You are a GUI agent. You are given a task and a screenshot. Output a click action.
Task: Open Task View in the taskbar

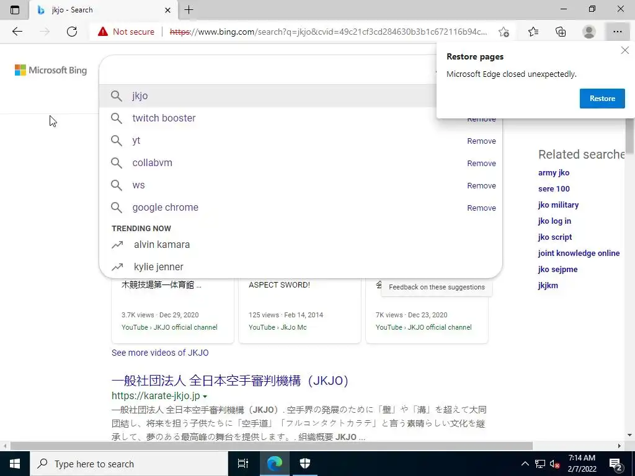[x=243, y=464]
